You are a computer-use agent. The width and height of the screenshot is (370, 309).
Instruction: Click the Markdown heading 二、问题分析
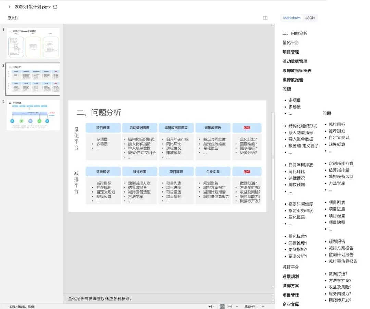pyautogui.click(x=295, y=33)
